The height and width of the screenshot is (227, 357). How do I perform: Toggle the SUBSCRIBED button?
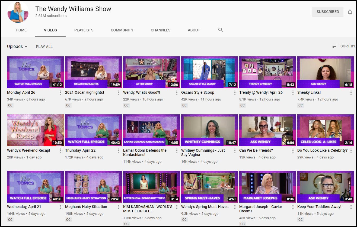pos(328,12)
